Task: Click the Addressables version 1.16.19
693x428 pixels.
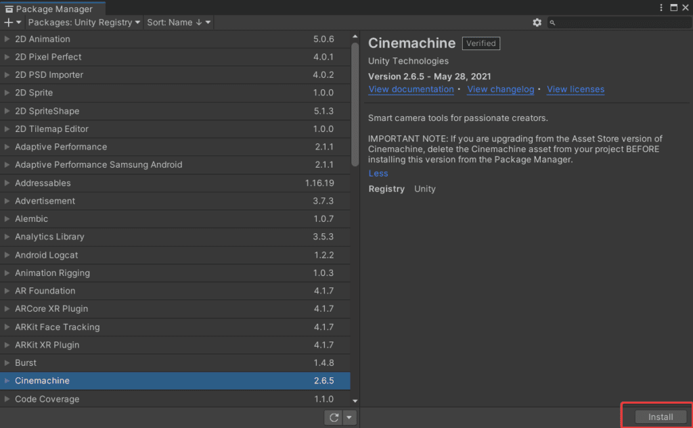Action: (x=319, y=183)
